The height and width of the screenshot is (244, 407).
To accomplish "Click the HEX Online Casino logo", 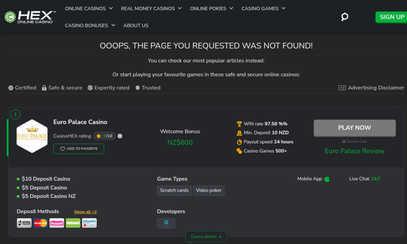I will 30,17.
